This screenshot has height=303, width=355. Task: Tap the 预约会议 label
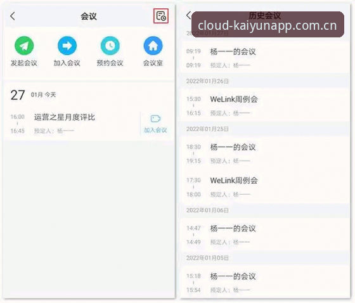[x=110, y=63]
